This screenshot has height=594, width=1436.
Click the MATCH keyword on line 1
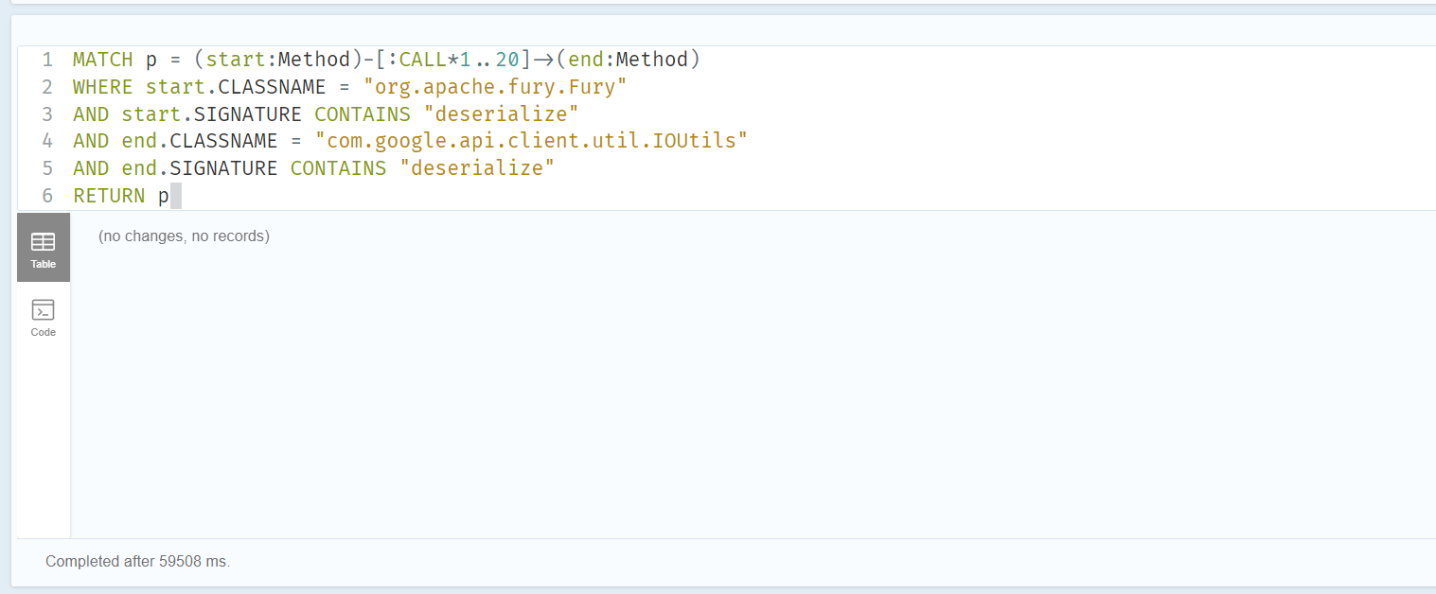coord(102,60)
